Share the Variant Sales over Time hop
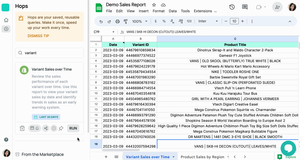 pyautogui.click(x=46, y=128)
